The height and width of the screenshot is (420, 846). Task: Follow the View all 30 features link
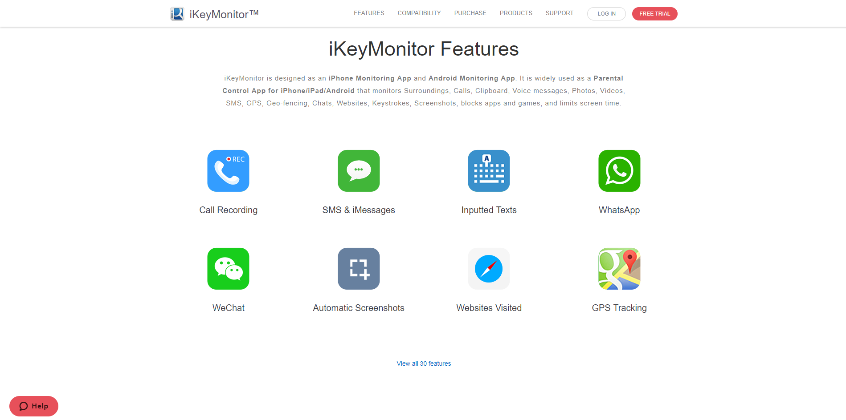[424, 363]
